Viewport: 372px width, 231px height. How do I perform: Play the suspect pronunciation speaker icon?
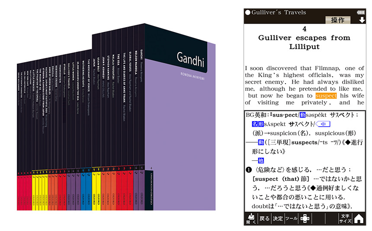[x=323, y=124]
